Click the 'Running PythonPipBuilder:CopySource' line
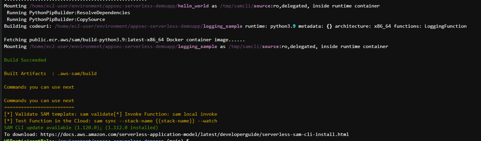 point(56,19)
